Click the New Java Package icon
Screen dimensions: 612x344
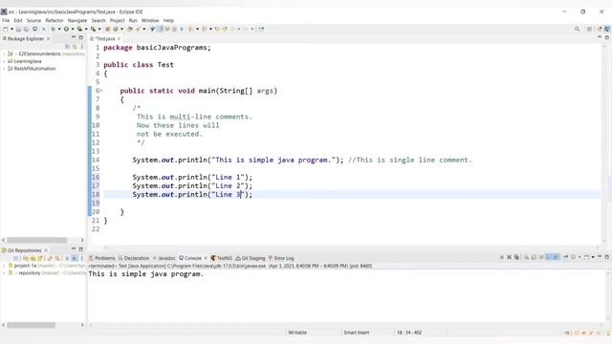click(108, 29)
